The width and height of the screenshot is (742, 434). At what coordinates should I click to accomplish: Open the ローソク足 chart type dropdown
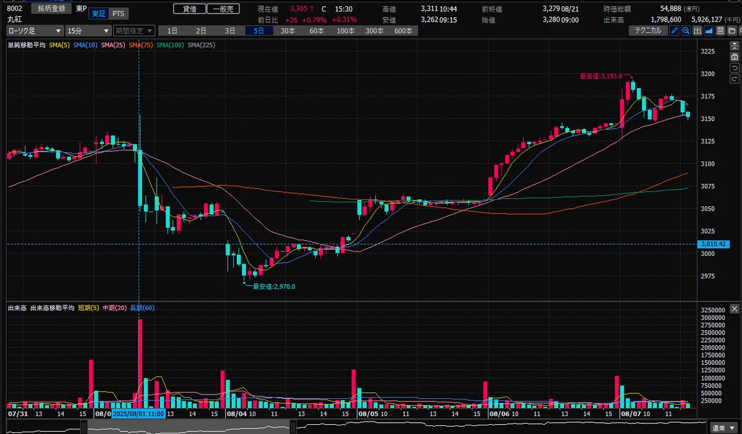point(34,31)
